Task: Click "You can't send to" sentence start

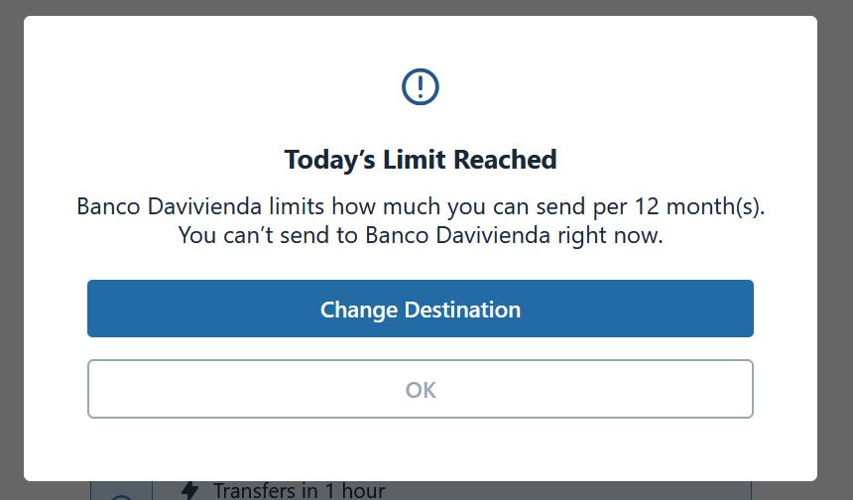Action: click(269, 235)
